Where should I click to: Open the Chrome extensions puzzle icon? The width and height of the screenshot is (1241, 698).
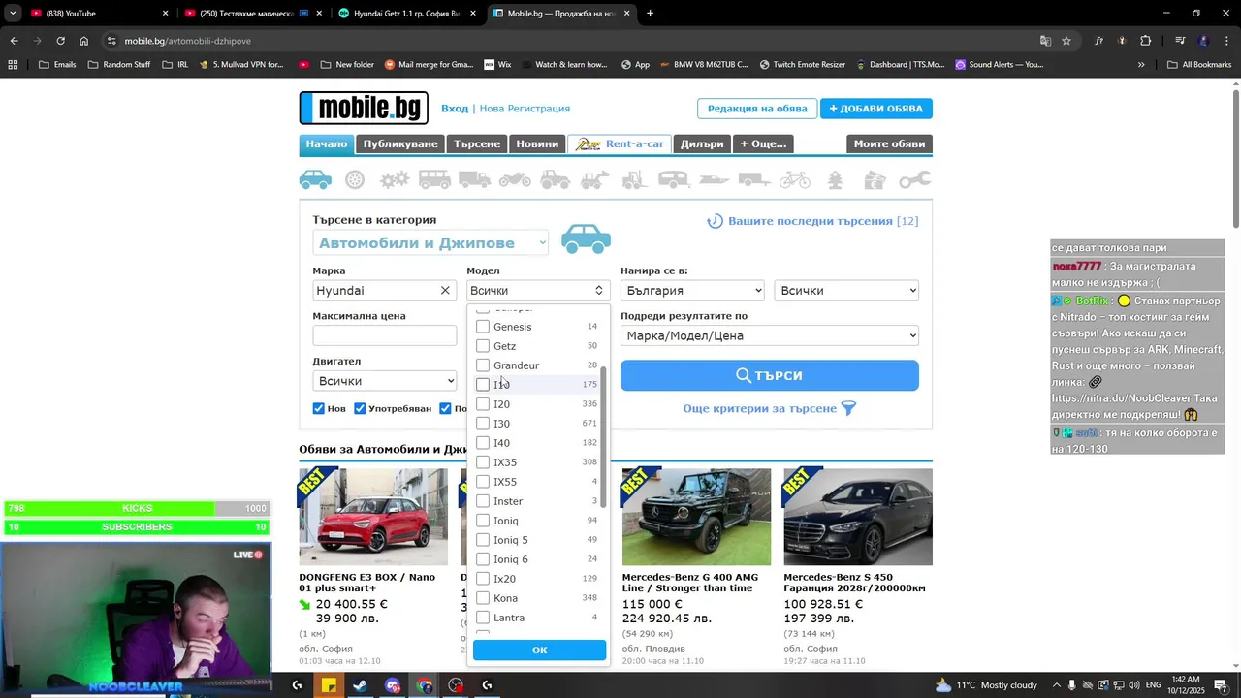[1146, 41]
